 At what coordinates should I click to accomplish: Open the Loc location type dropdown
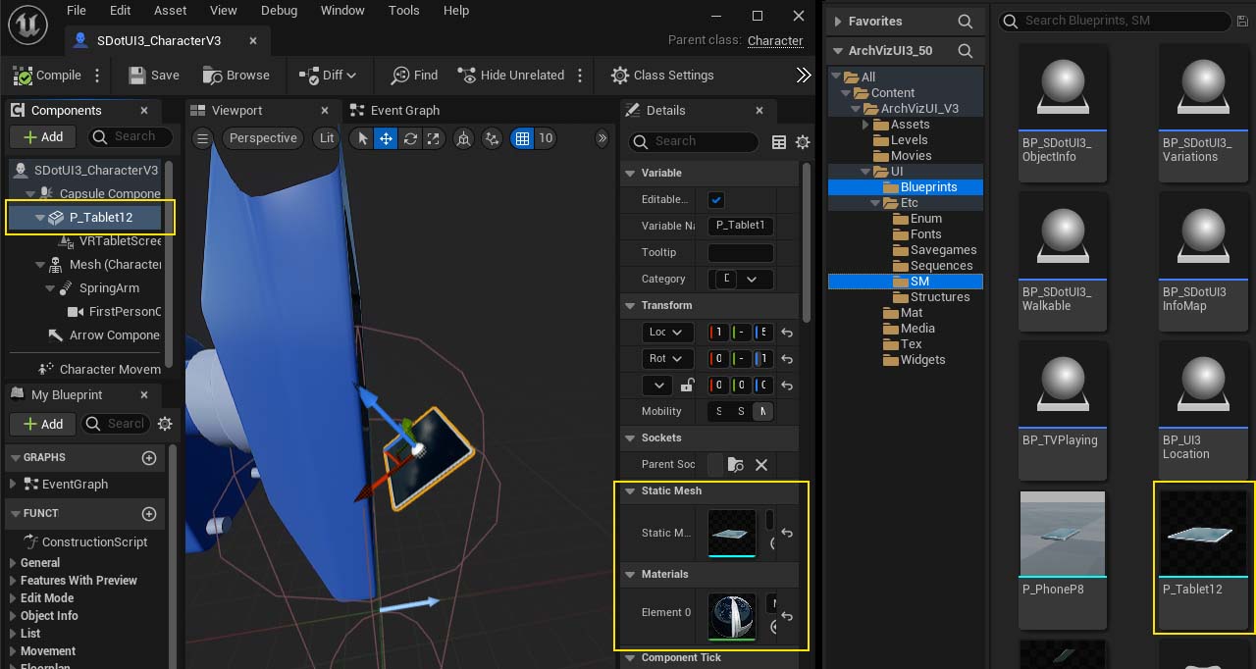tap(667, 333)
